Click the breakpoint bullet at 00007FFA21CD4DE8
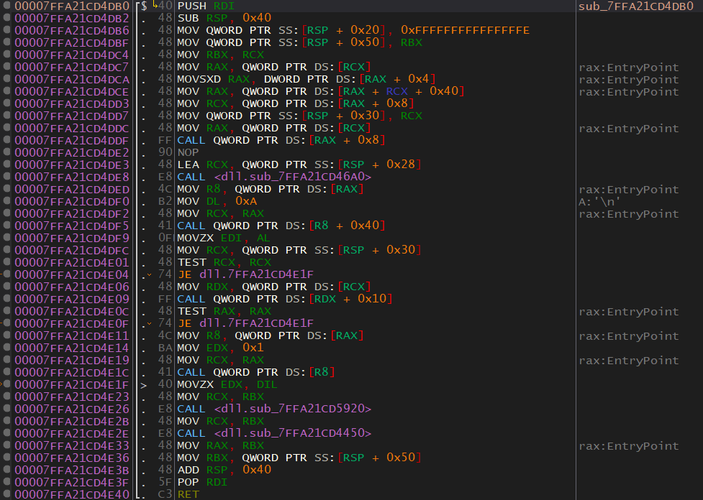The image size is (703, 500). (7, 177)
